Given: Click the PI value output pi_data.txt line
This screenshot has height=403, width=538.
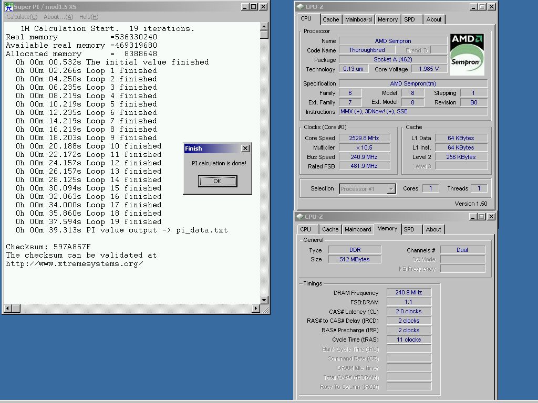Looking at the screenshot, I should pos(121,230).
